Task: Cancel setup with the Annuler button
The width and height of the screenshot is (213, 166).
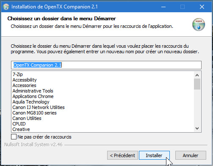Action: [191, 155]
